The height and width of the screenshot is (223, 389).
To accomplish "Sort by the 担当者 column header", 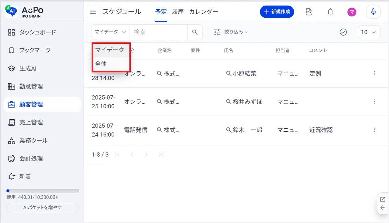I will (x=283, y=50).
